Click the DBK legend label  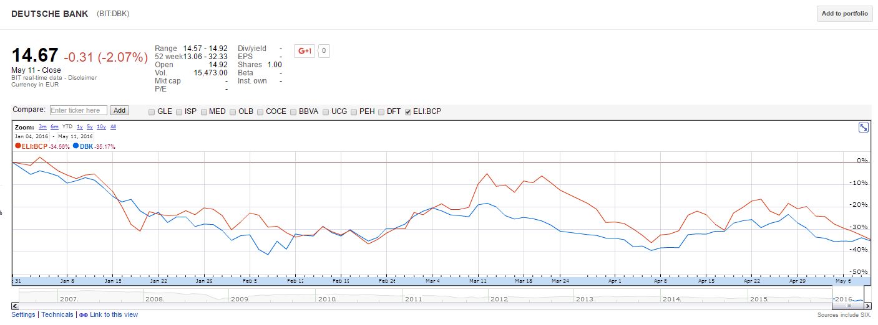coord(86,146)
